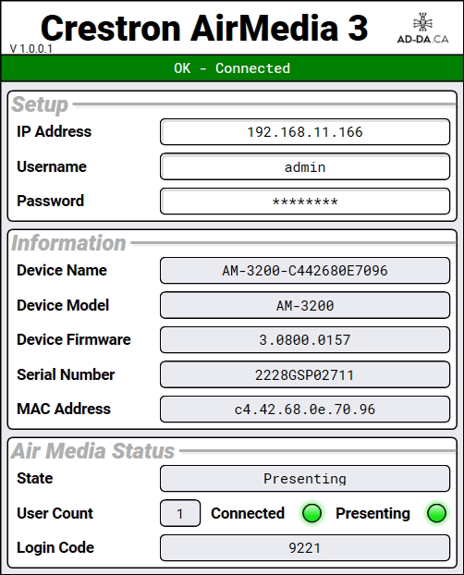Click the Device Model label
464x575 pixels.
point(63,305)
